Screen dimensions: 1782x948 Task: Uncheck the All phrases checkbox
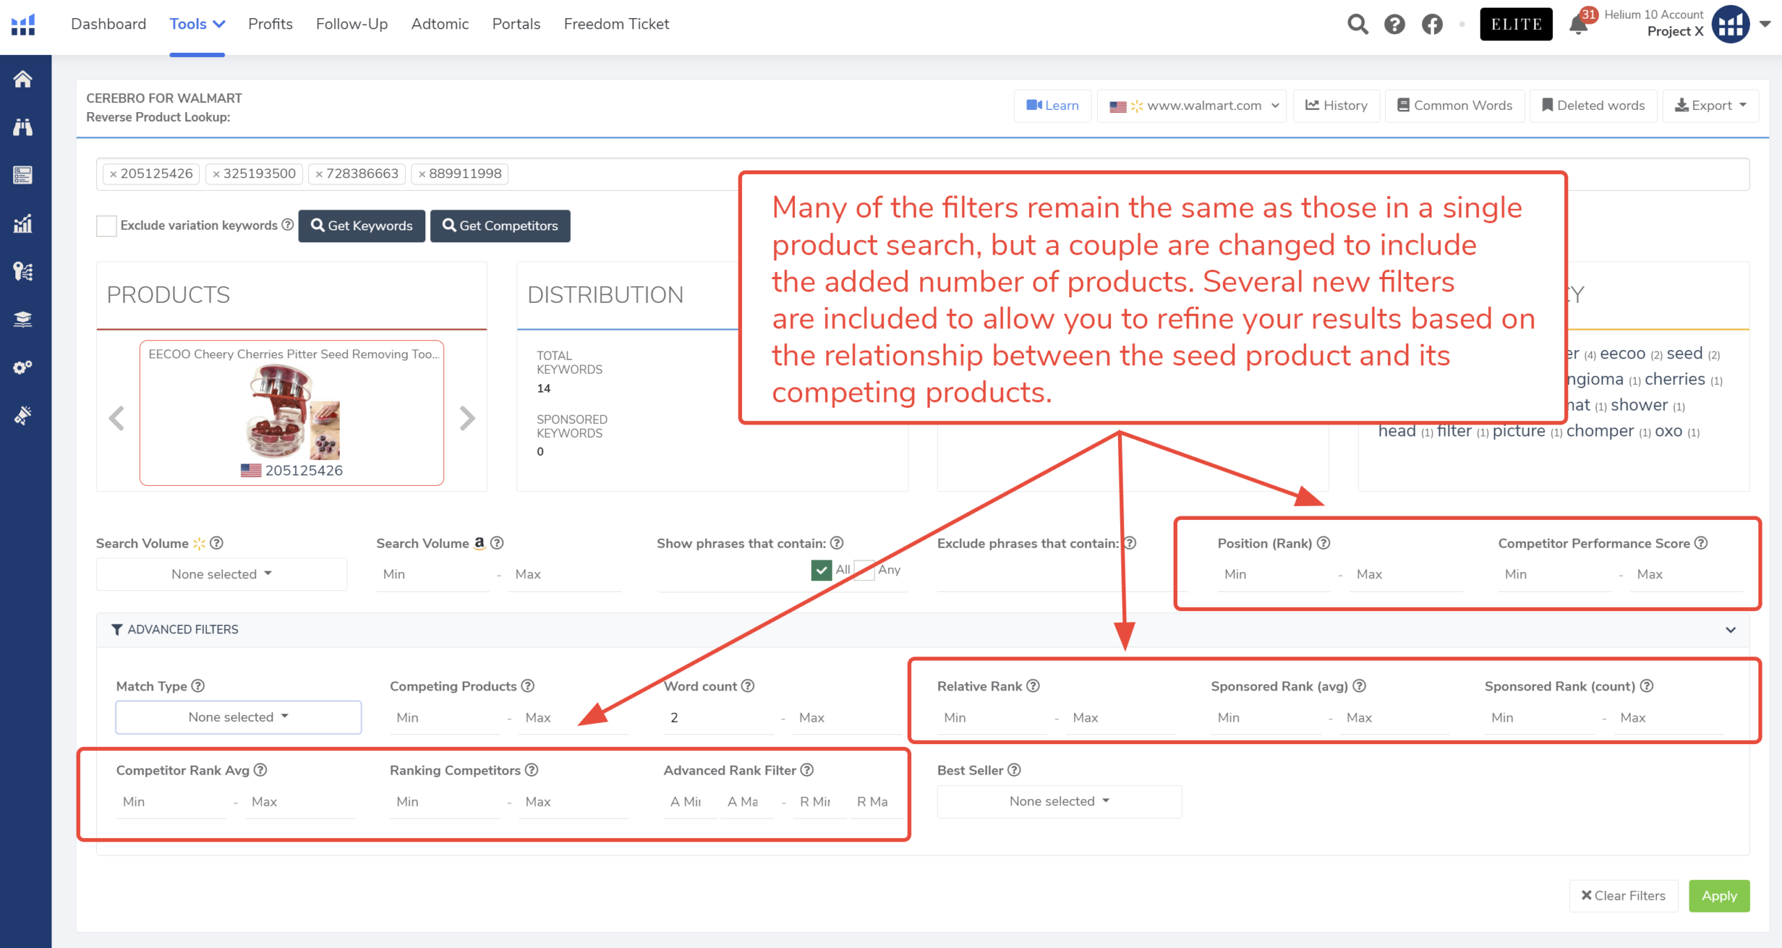[821, 570]
